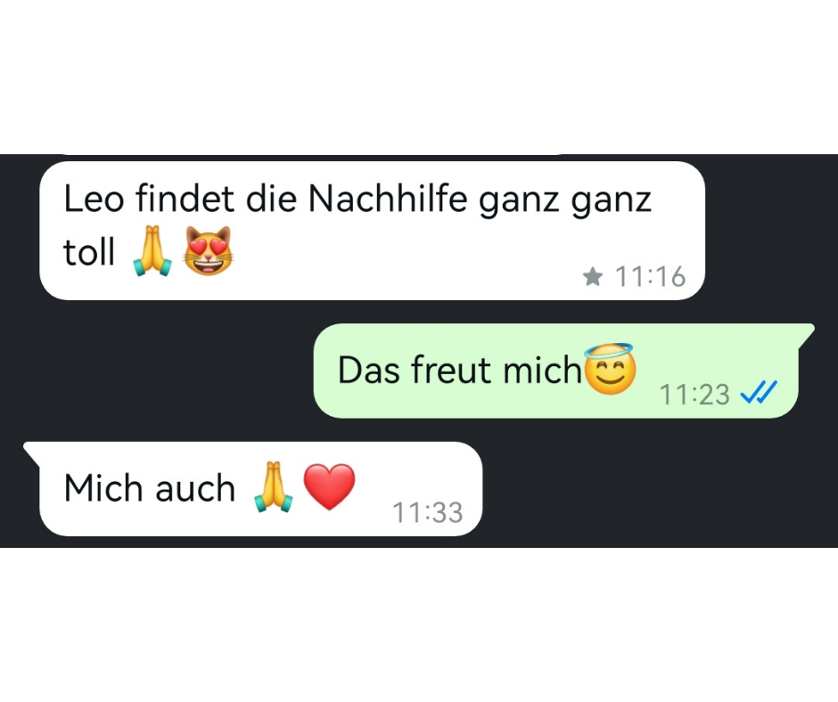Click the halo smiley emoji
The image size is (838, 702).
click(x=610, y=369)
